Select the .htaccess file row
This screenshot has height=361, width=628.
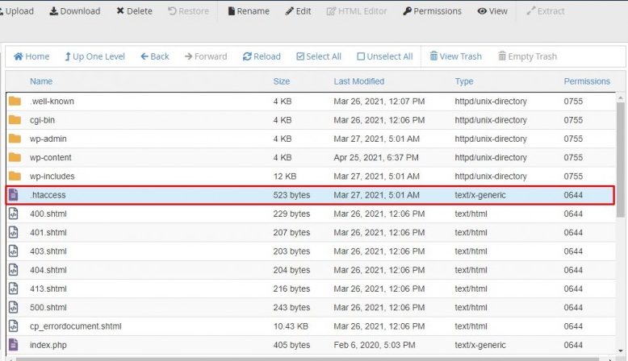pyautogui.click(x=48, y=195)
